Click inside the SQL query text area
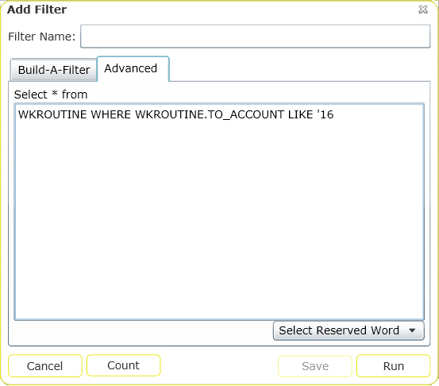 pos(219,212)
